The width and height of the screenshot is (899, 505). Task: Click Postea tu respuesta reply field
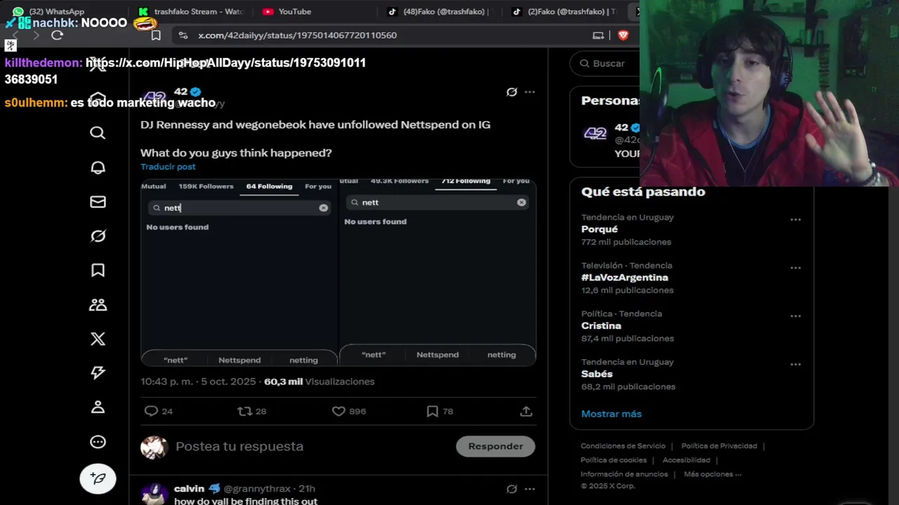point(239,446)
